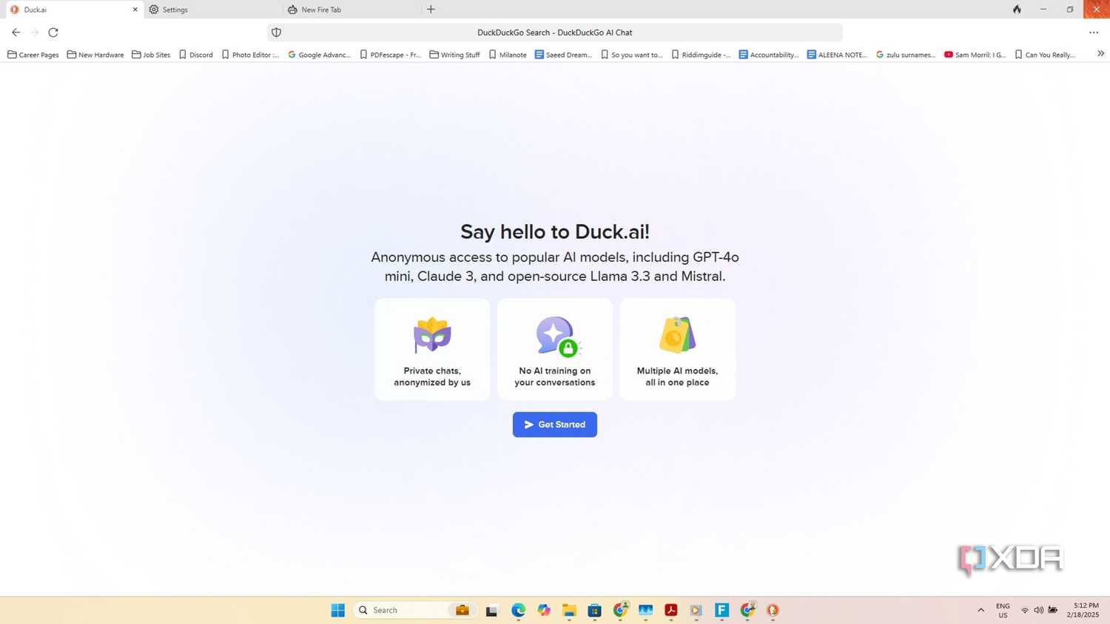
Task: Open the ALEENA NOTE... bookmark
Action: (837, 55)
